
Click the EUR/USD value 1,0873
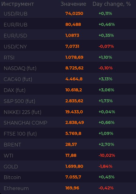pyautogui.click(x=72, y=35)
